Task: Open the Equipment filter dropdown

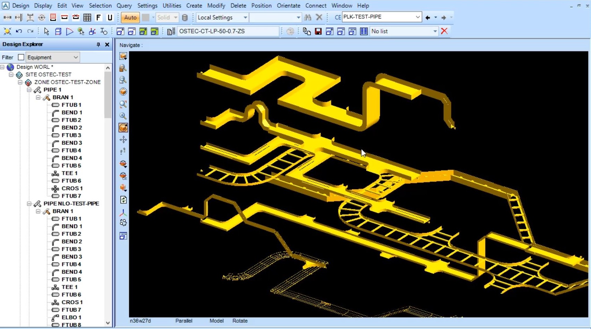Action: [76, 57]
